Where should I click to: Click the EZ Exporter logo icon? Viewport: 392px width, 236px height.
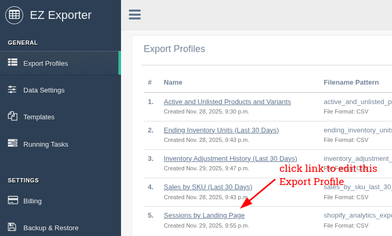coord(14,15)
